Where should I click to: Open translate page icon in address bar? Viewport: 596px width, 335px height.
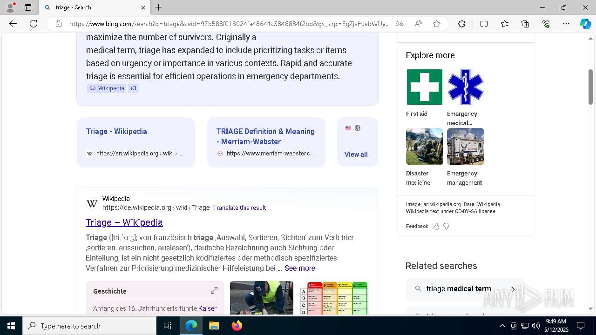(x=400, y=24)
